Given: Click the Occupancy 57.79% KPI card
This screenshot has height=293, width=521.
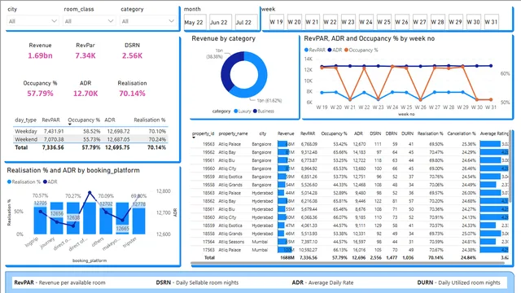Looking at the screenshot, I should tap(40, 89).
